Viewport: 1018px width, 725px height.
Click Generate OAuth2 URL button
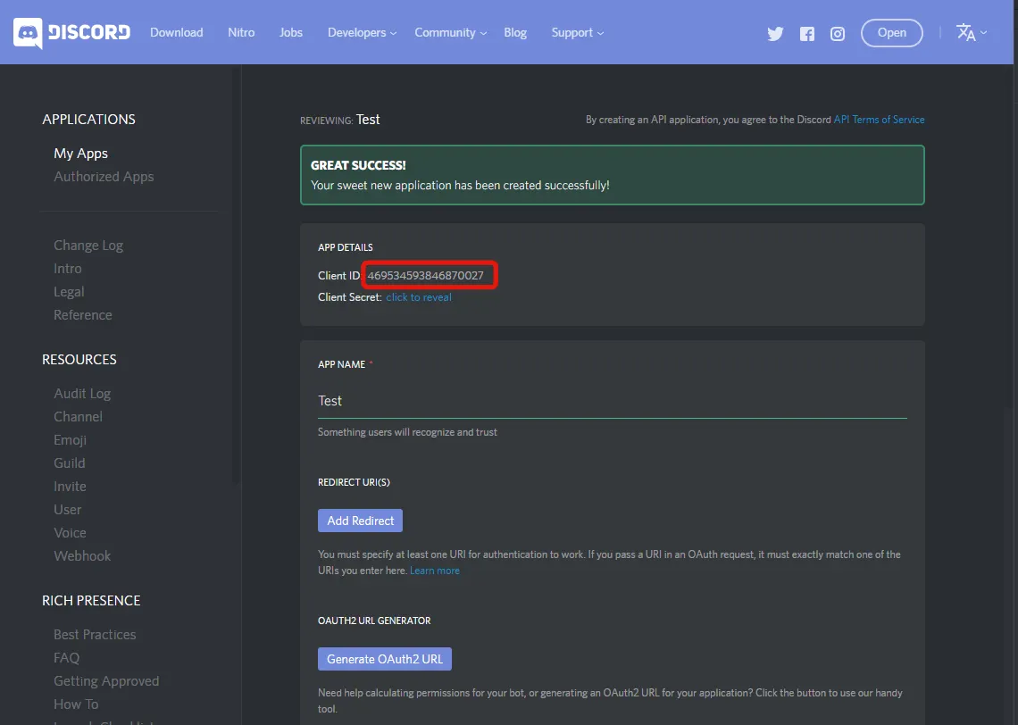tap(384, 659)
